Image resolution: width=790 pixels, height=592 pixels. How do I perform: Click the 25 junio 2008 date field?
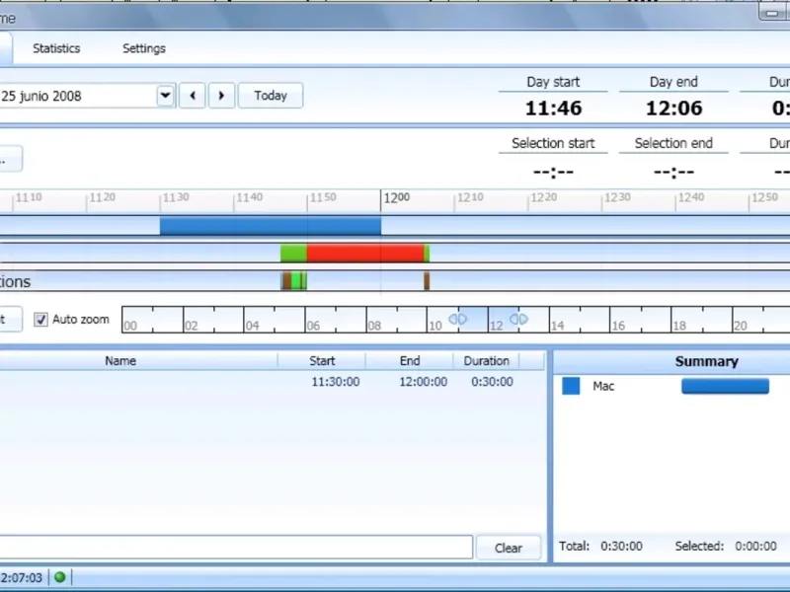point(78,96)
